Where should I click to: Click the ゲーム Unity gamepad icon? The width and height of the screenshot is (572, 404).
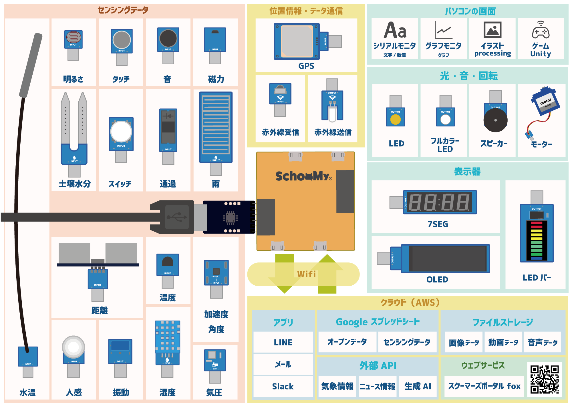[x=540, y=30]
